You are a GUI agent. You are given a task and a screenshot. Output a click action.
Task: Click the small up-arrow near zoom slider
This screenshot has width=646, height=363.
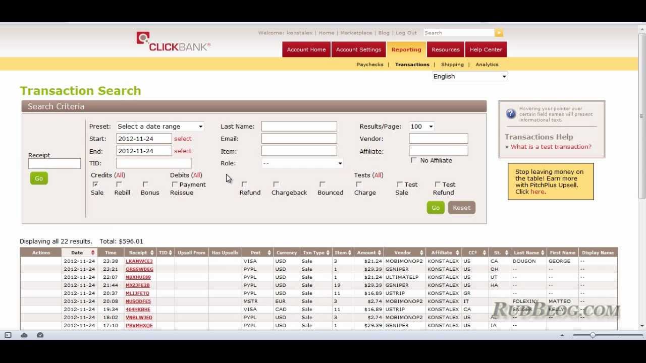pos(562,336)
